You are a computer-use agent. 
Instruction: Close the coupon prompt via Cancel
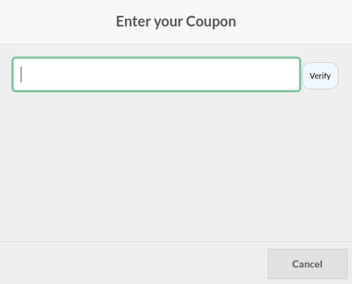(x=308, y=264)
